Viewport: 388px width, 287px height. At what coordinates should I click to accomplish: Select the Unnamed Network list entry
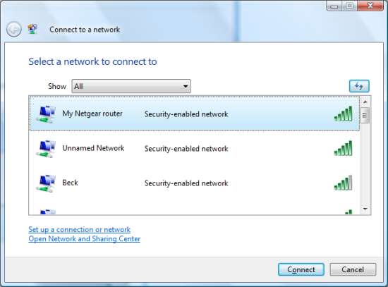pyautogui.click(x=195, y=148)
